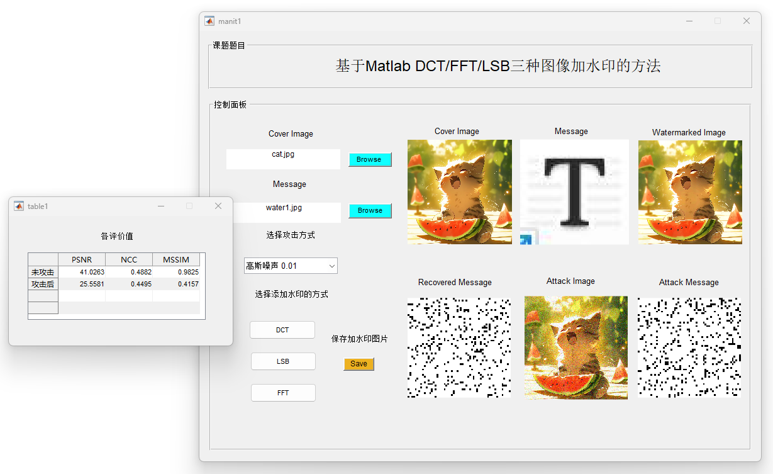Click the MATLAB icon in manit1 title bar
The width and height of the screenshot is (773, 474).
(x=209, y=21)
